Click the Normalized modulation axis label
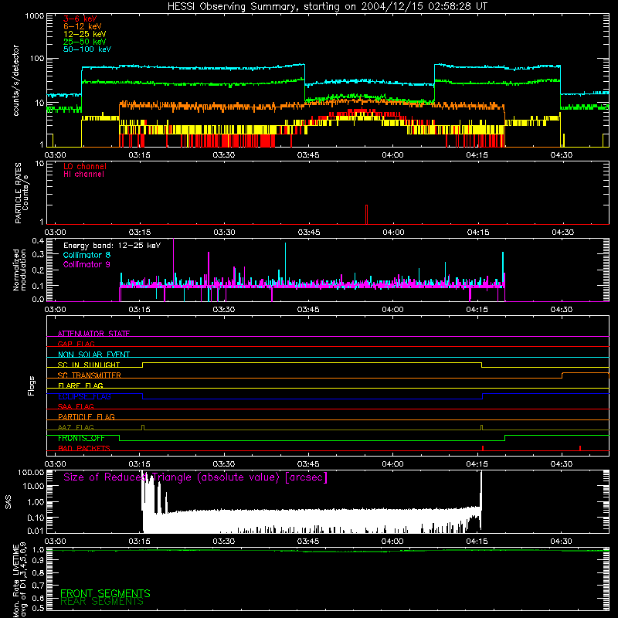The height and width of the screenshot is (618, 618). 19,270
